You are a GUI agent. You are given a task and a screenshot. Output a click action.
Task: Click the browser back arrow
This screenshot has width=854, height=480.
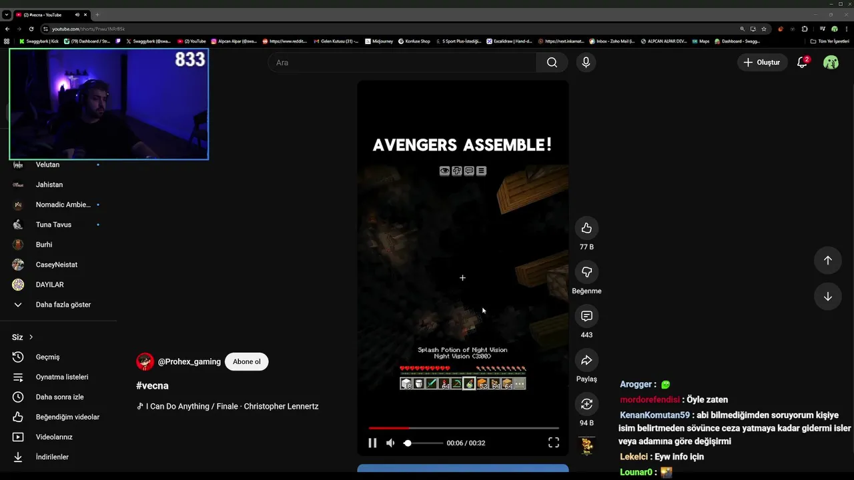point(7,29)
